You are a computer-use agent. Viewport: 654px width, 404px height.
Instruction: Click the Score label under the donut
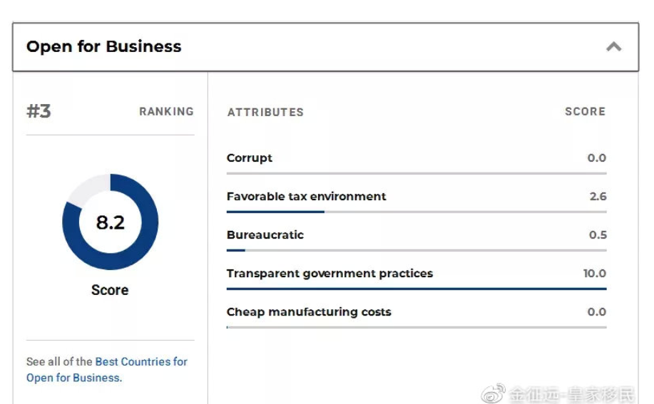[x=110, y=290]
